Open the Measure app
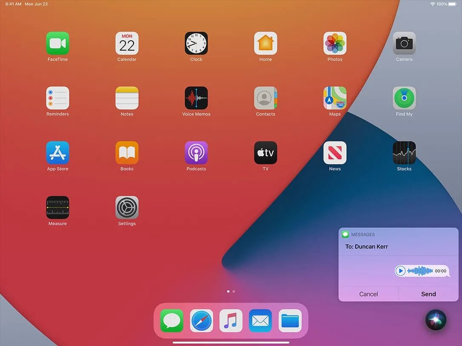The width and height of the screenshot is (462, 346). [57, 207]
